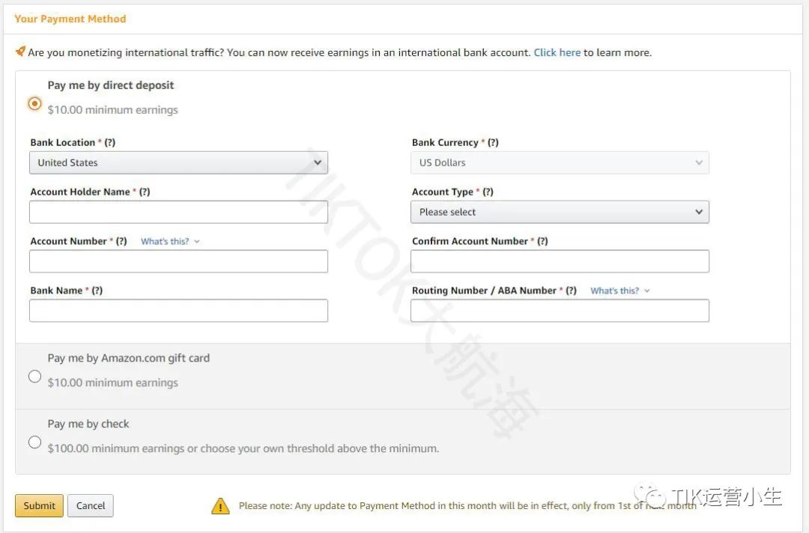
Task: Click the (?) help beside Bank Name
Action: pyautogui.click(x=97, y=290)
